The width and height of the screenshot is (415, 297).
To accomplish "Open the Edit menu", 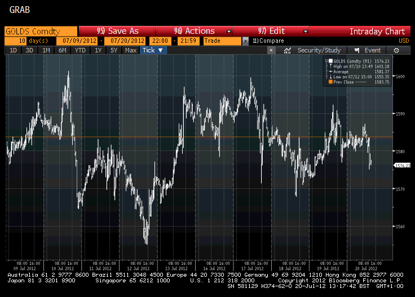I will point(271,31).
